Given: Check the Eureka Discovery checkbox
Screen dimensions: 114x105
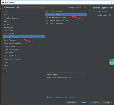Looking at the screenshot, I should (x=47, y=12).
